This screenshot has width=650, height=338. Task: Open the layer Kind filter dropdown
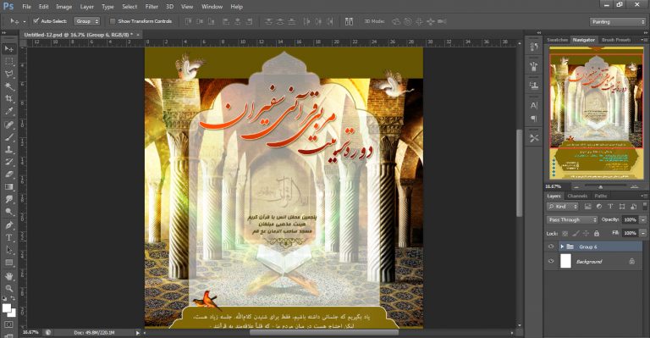[x=563, y=206]
